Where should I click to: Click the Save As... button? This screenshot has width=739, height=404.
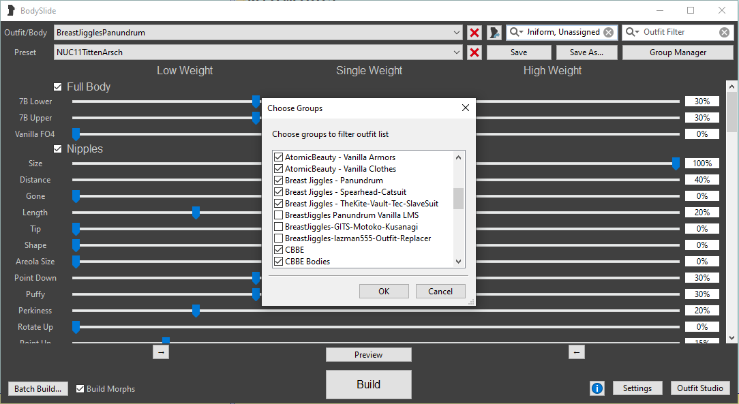pyautogui.click(x=586, y=52)
